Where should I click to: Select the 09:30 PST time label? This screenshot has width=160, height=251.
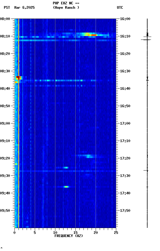[x=5, y=176]
